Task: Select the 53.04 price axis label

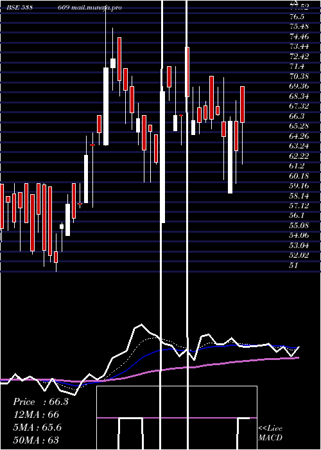Action: tap(299, 246)
